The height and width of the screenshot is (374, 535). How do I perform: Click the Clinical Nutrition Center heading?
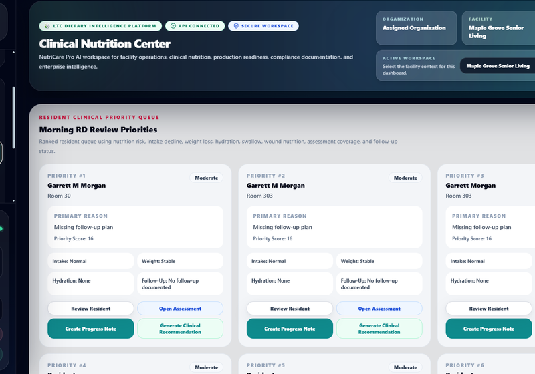click(x=104, y=44)
